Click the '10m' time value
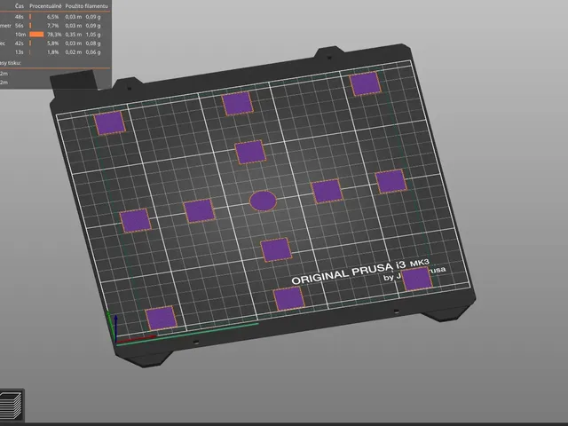 tap(20, 35)
